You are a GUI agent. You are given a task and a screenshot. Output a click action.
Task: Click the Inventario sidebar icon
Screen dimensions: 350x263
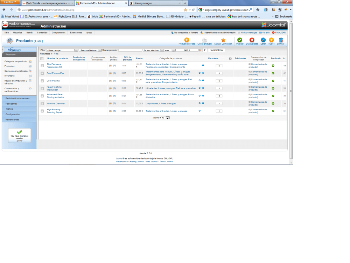(x=30, y=76)
